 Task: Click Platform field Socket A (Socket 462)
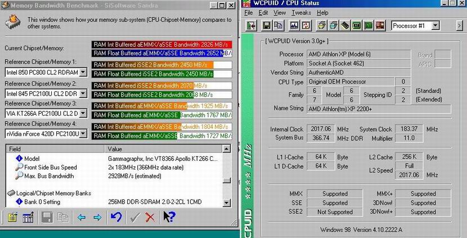click(x=358, y=63)
